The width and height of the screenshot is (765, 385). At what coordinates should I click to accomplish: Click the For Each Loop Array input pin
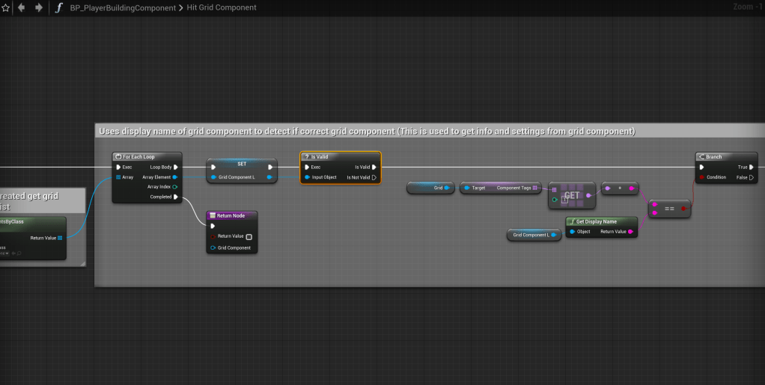[x=118, y=177]
